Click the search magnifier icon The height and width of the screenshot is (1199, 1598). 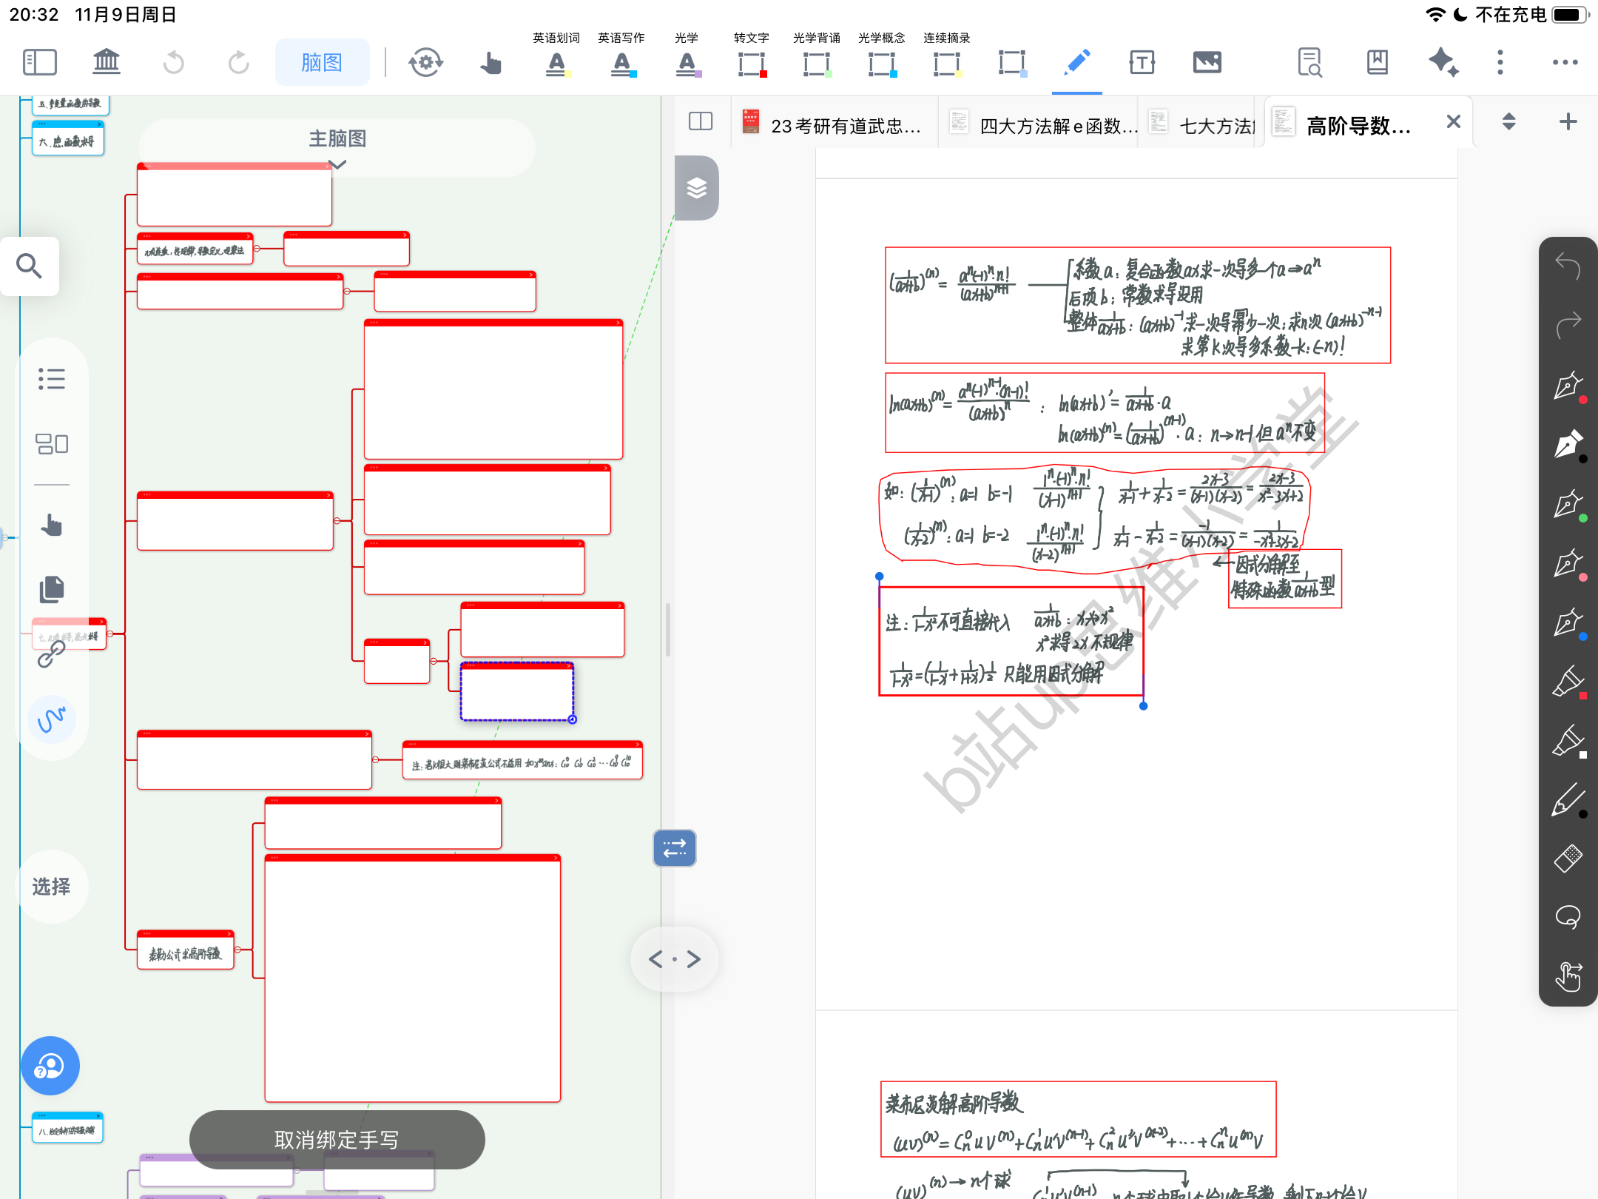pos(30,266)
